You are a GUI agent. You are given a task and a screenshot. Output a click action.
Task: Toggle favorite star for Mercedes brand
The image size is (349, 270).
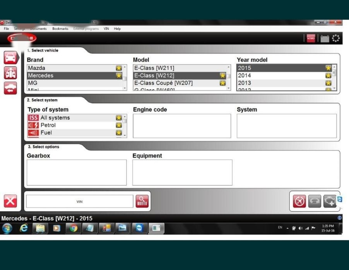tap(119, 76)
